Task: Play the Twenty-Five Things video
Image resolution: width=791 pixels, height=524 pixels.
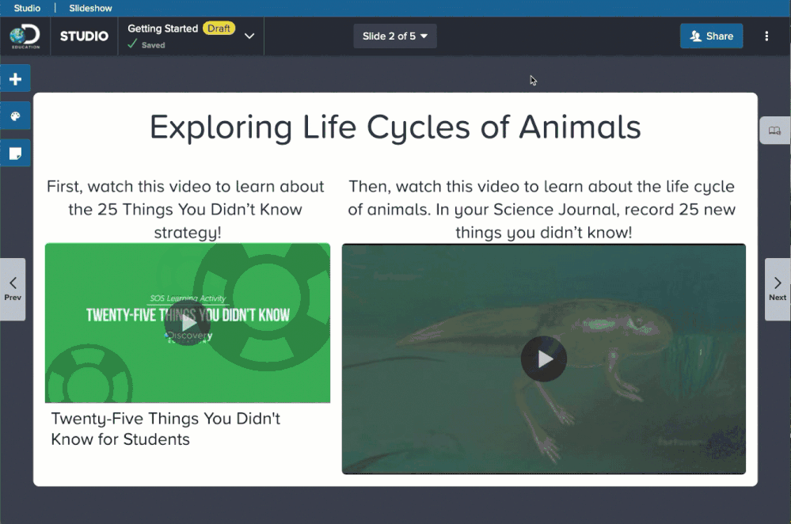Action: point(188,323)
